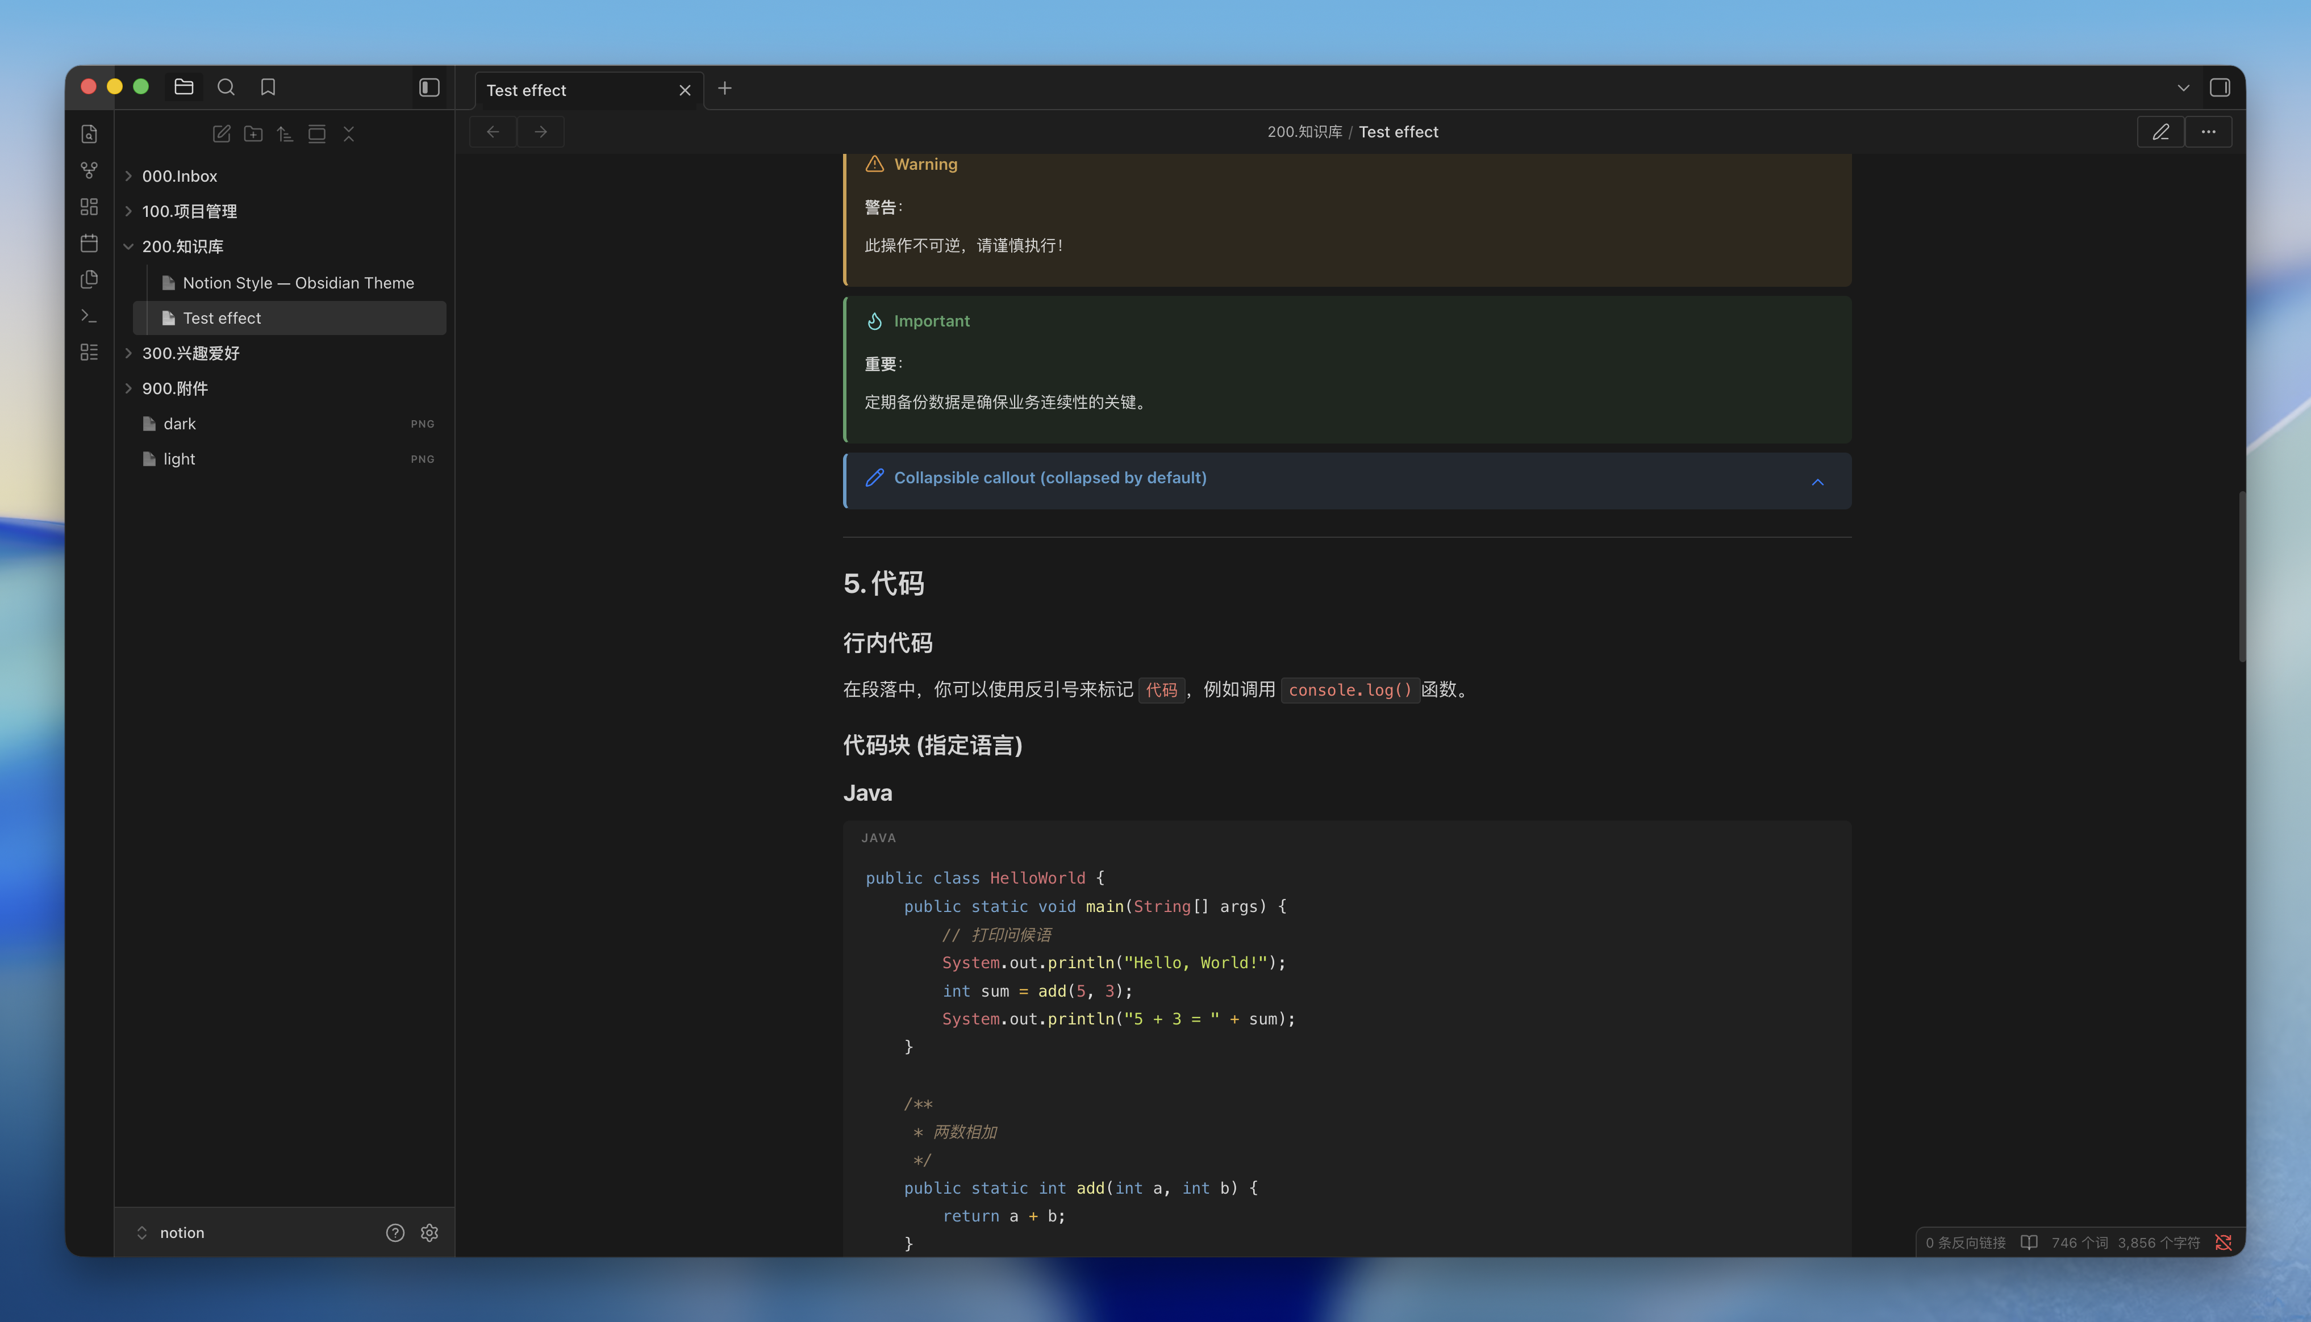This screenshot has width=2311, height=1322.
Task: Navigate back with the left arrow
Action: (x=493, y=132)
